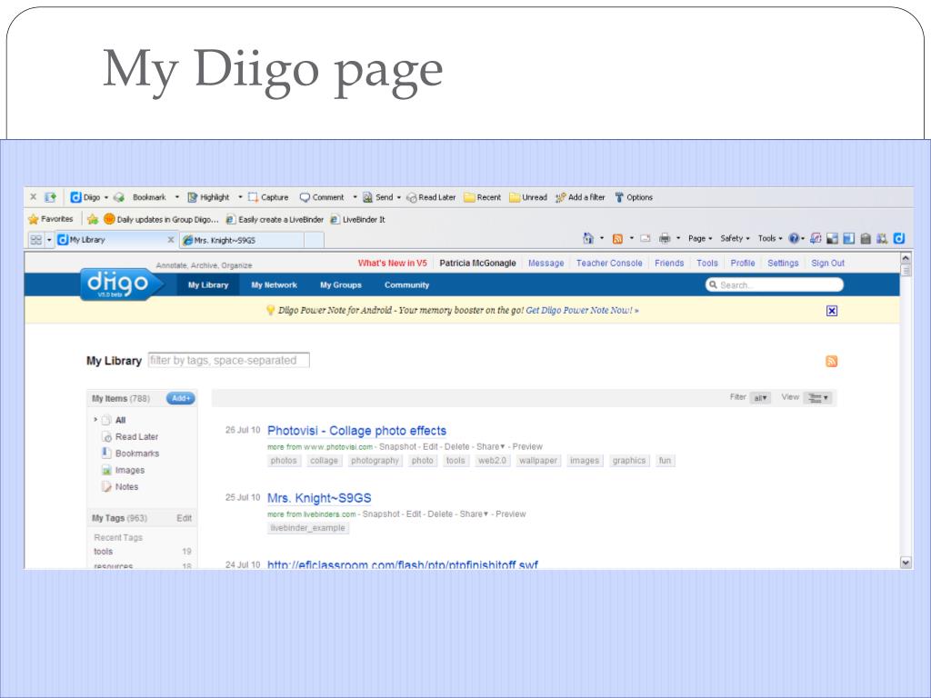This screenshot has height=698, width=931.
Task: Open the Page dropdown menu
Action: [x=700, y=238]
